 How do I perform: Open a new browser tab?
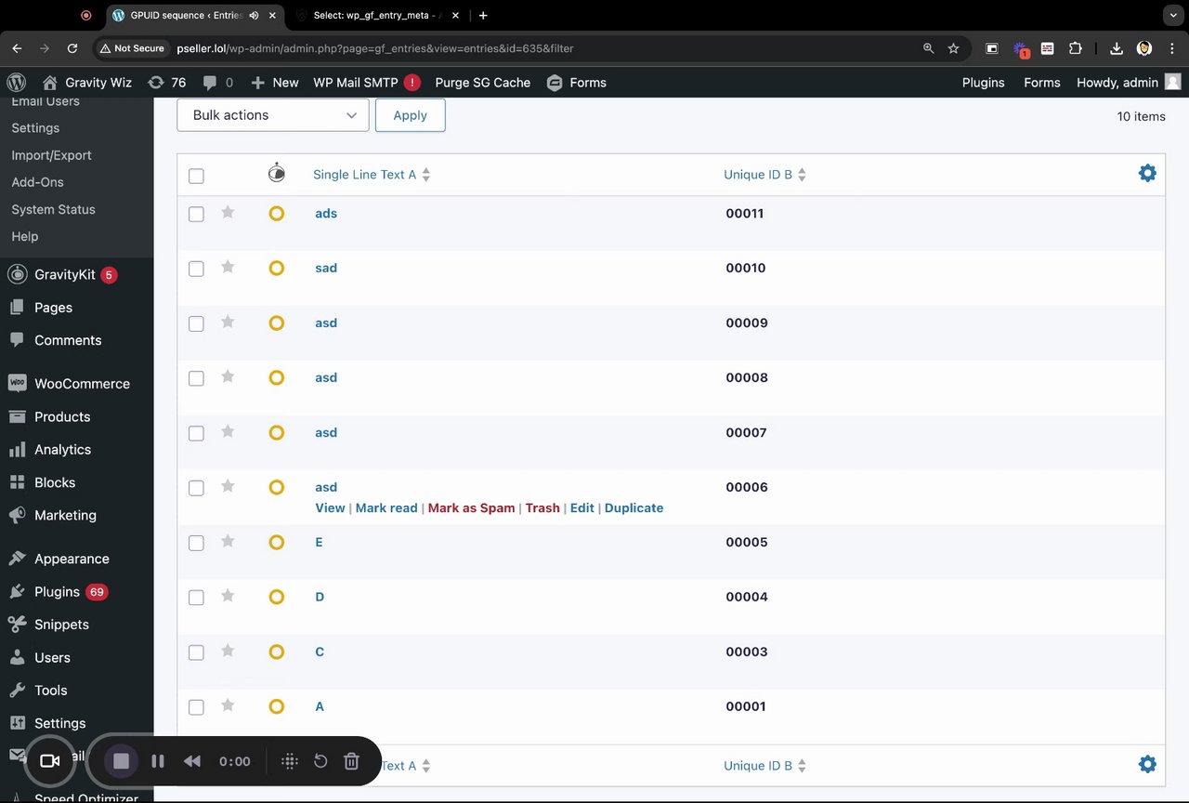[483, 15]
